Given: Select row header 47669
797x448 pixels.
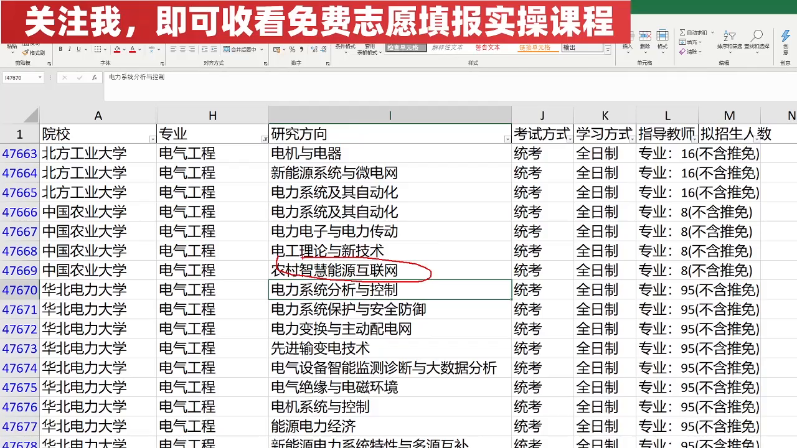Looking at the screenshot, I should [x=20, y=271].
